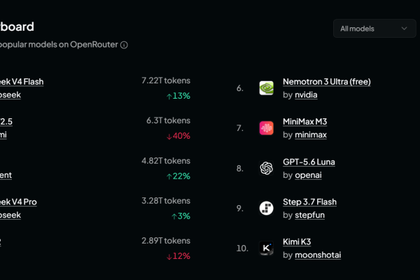
Task: Open the V4 Pro model link
Action: pyautogui.click(x=18, y=202)
